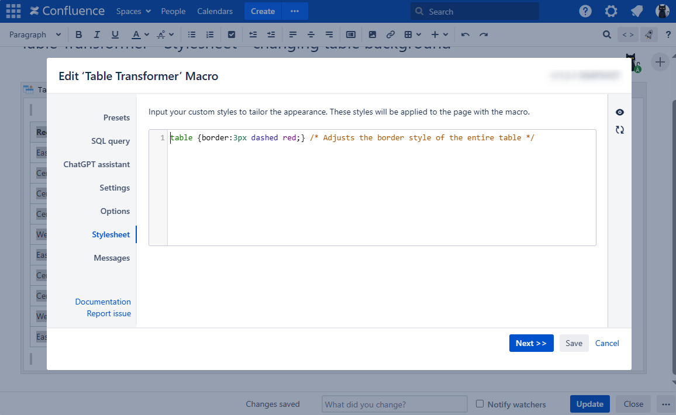
Task: Open the Create more options ellipsis
Action: click(x=295, y=11)
